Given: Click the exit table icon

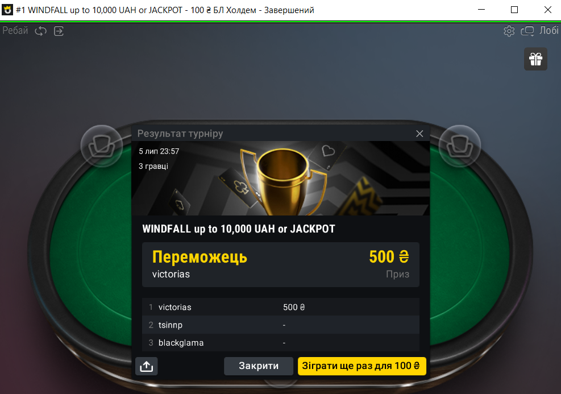Looking at the screenshot, I should click(x=59, y=31).
